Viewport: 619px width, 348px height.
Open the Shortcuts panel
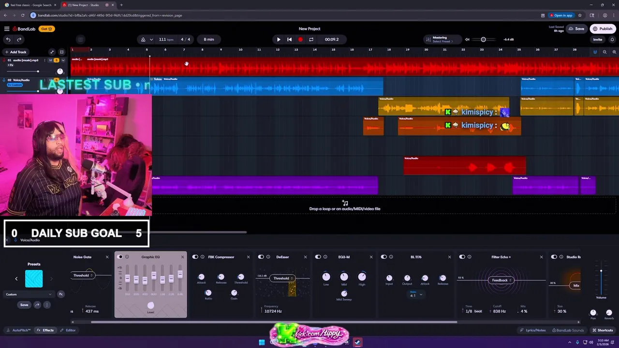(603, 331)
